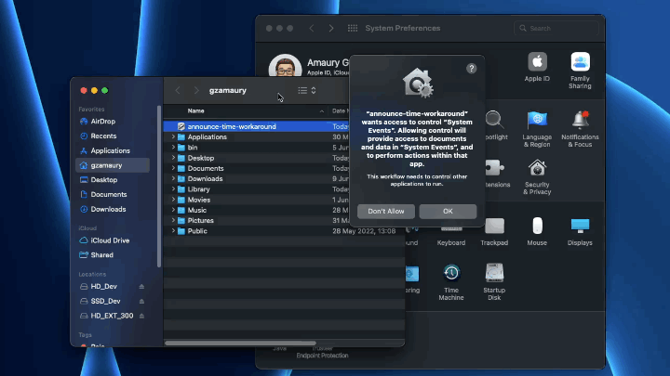Expand the Library folder
Image resolution: width=670 pixels, height=376 pixels.
173,188
